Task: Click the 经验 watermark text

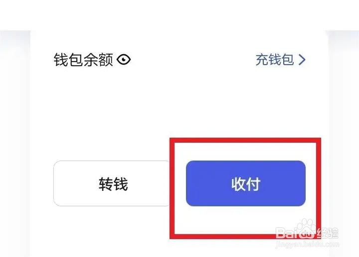Action: tap(328, 233)
